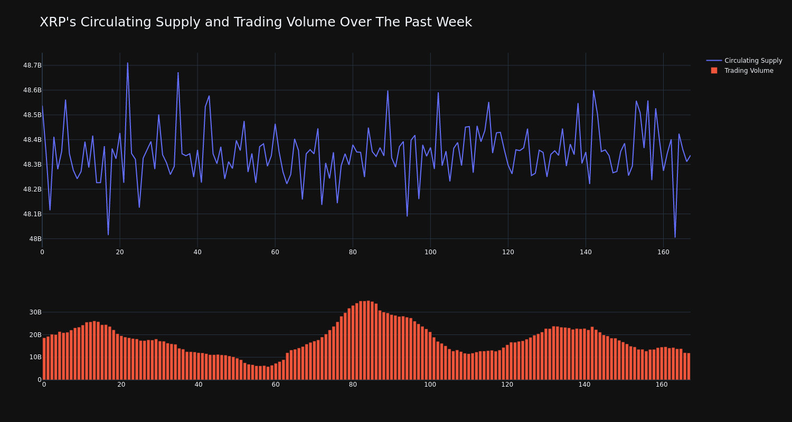Click the blue Circulating Supply legend line
This screenshot has height=422, width=792.
[714, 61]
